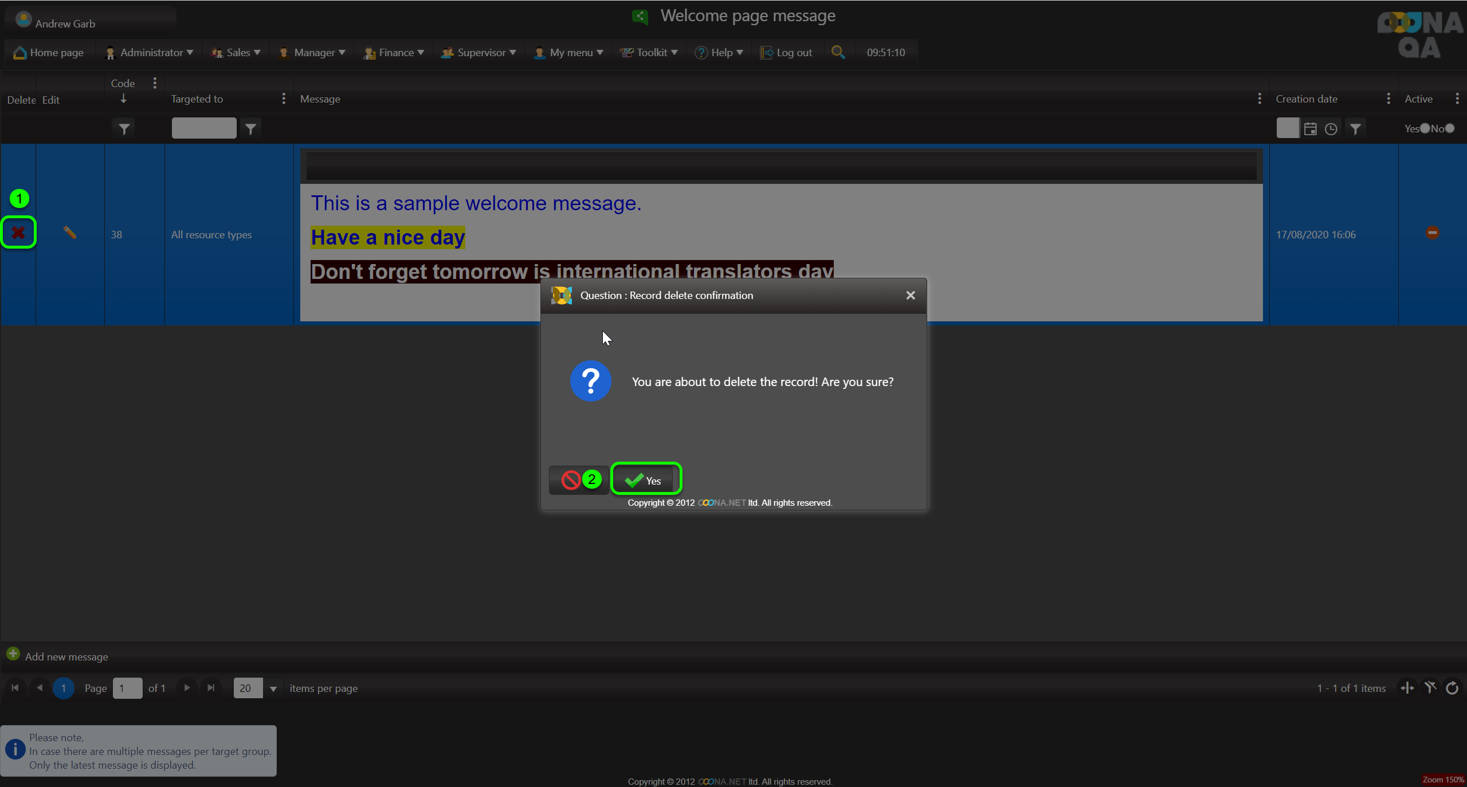
Task: Click the red X delete record icon
Action: 18,233
